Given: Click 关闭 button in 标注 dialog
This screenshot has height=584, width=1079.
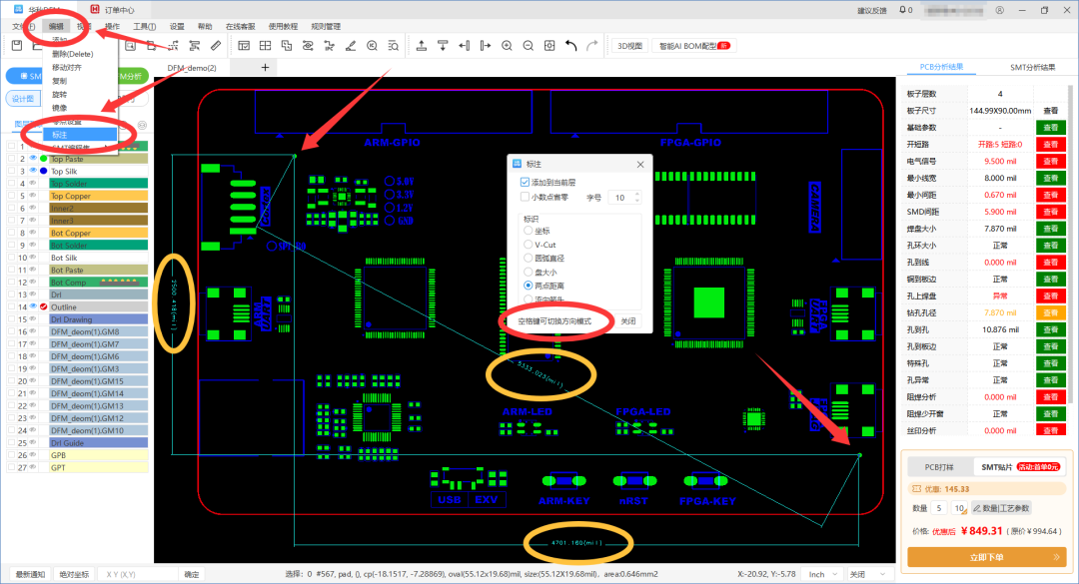Looking at the screenshot, I should click(628, 321).
